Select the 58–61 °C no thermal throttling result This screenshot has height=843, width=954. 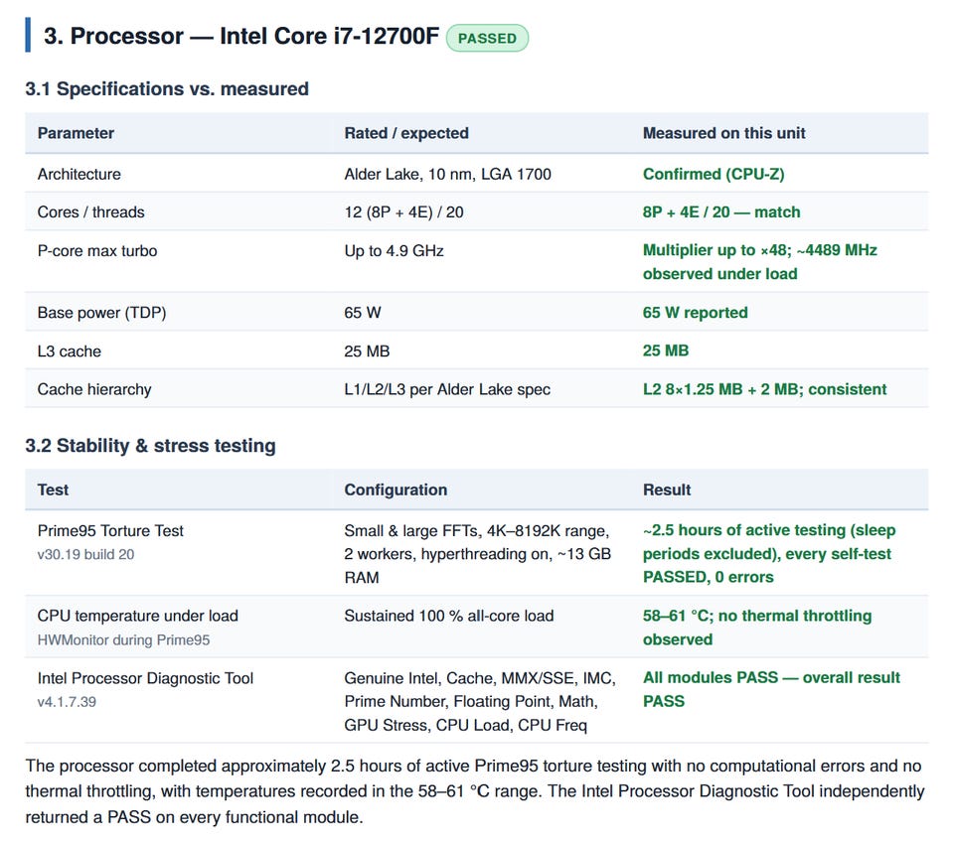[757, 628]
